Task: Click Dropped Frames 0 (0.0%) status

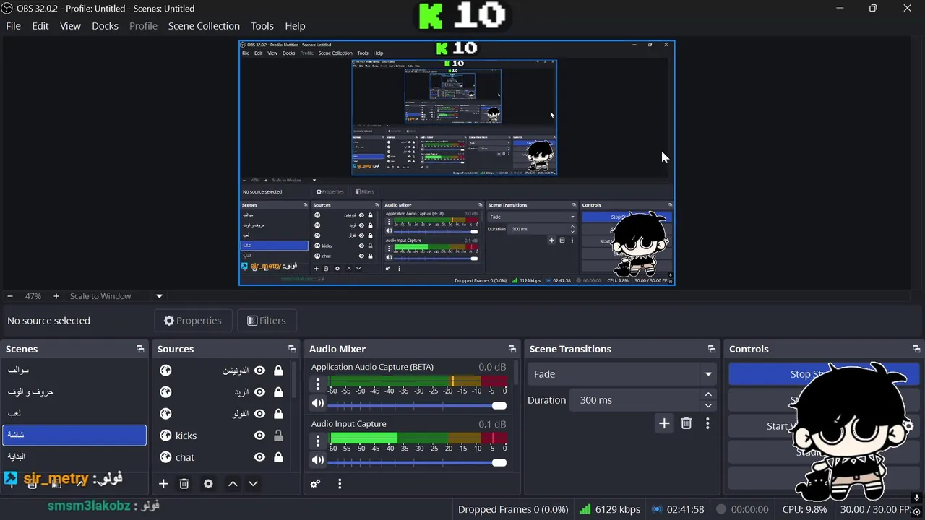Action: [x=513, y=509]
